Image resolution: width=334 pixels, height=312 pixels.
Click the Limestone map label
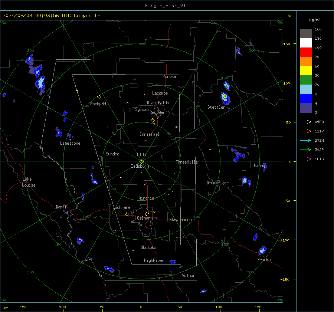pyautogui.click(x=70, y=143)
